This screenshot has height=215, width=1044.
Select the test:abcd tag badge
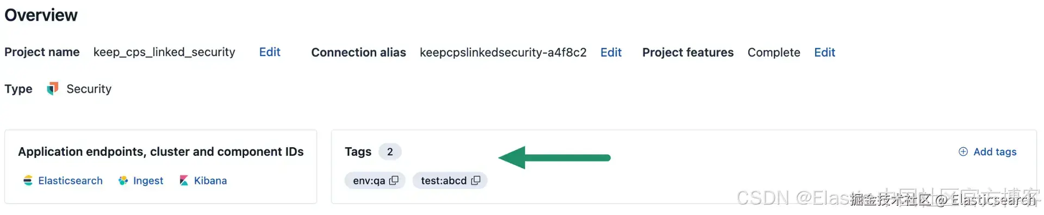[450, 180]
